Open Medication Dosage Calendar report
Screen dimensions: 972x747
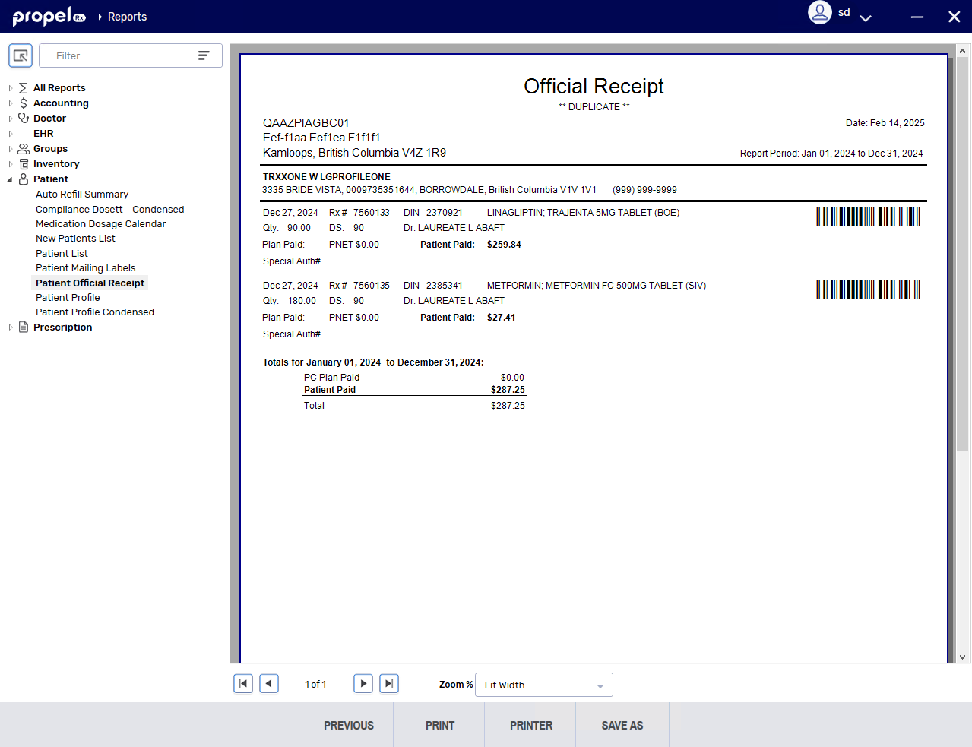tap(100, 224)
